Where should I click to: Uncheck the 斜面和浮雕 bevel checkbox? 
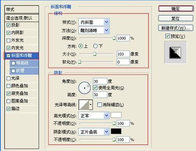[8, 56]
